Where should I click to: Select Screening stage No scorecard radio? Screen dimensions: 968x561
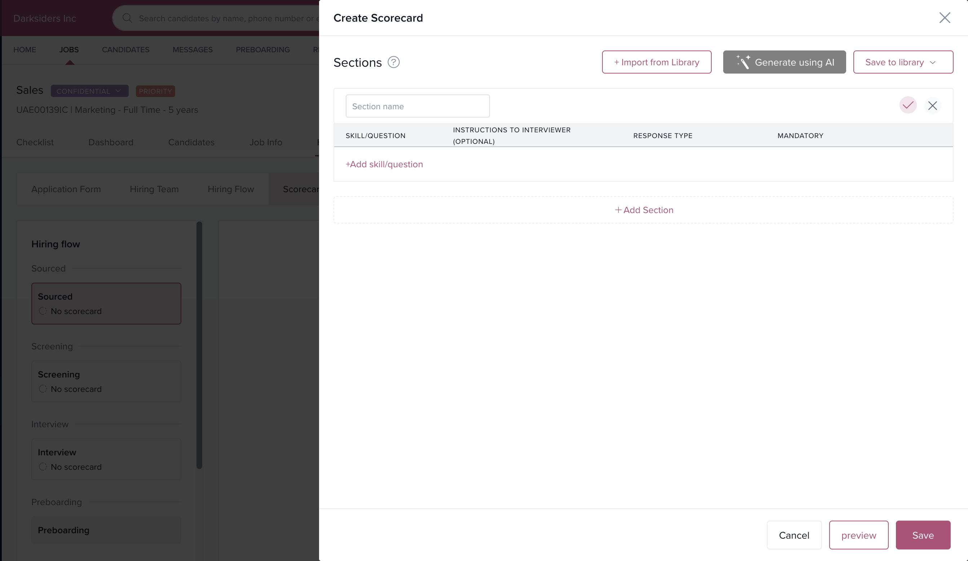[x=43, y=389]
